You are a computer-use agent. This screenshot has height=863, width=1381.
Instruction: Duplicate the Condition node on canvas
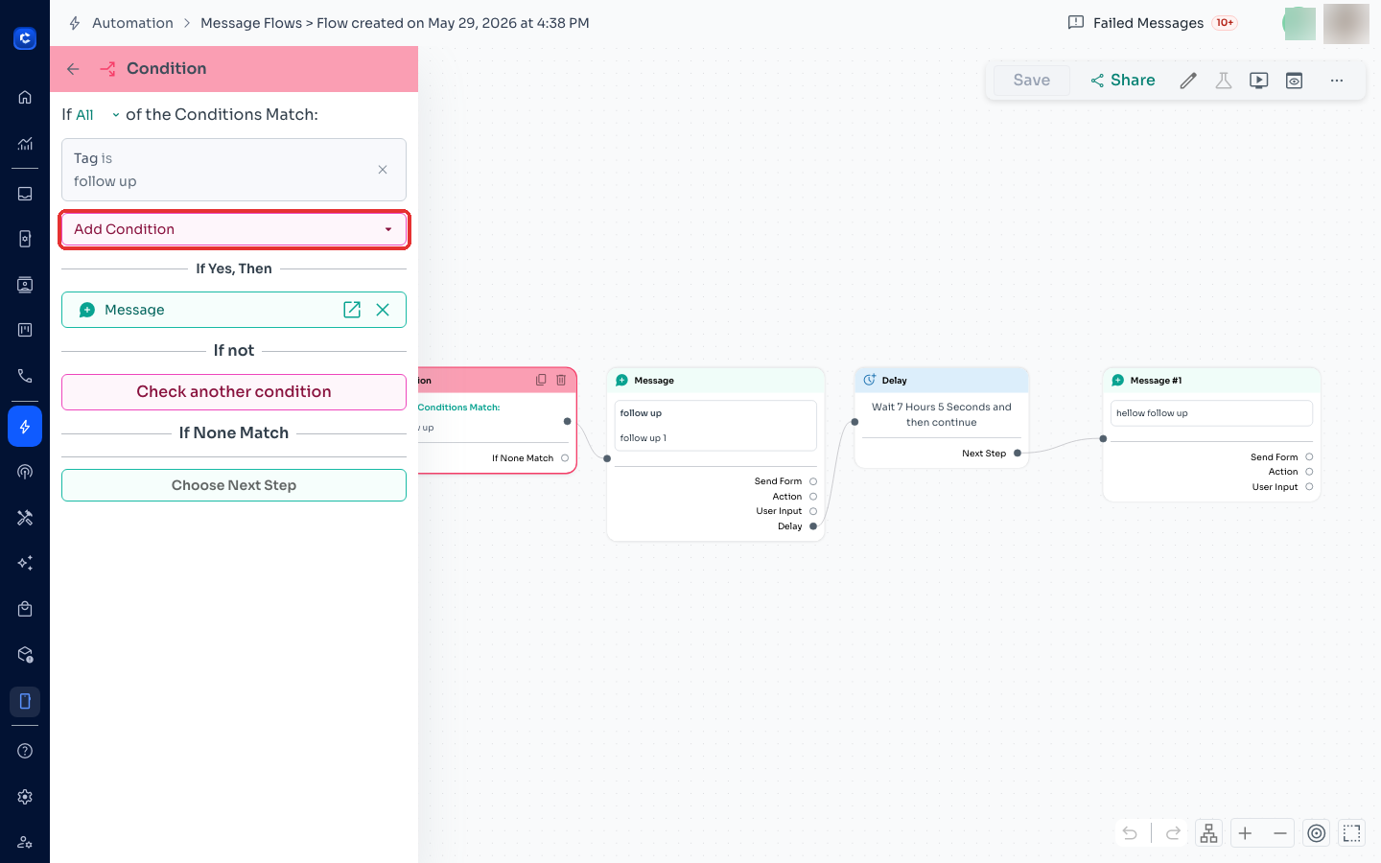pos(541,381)
